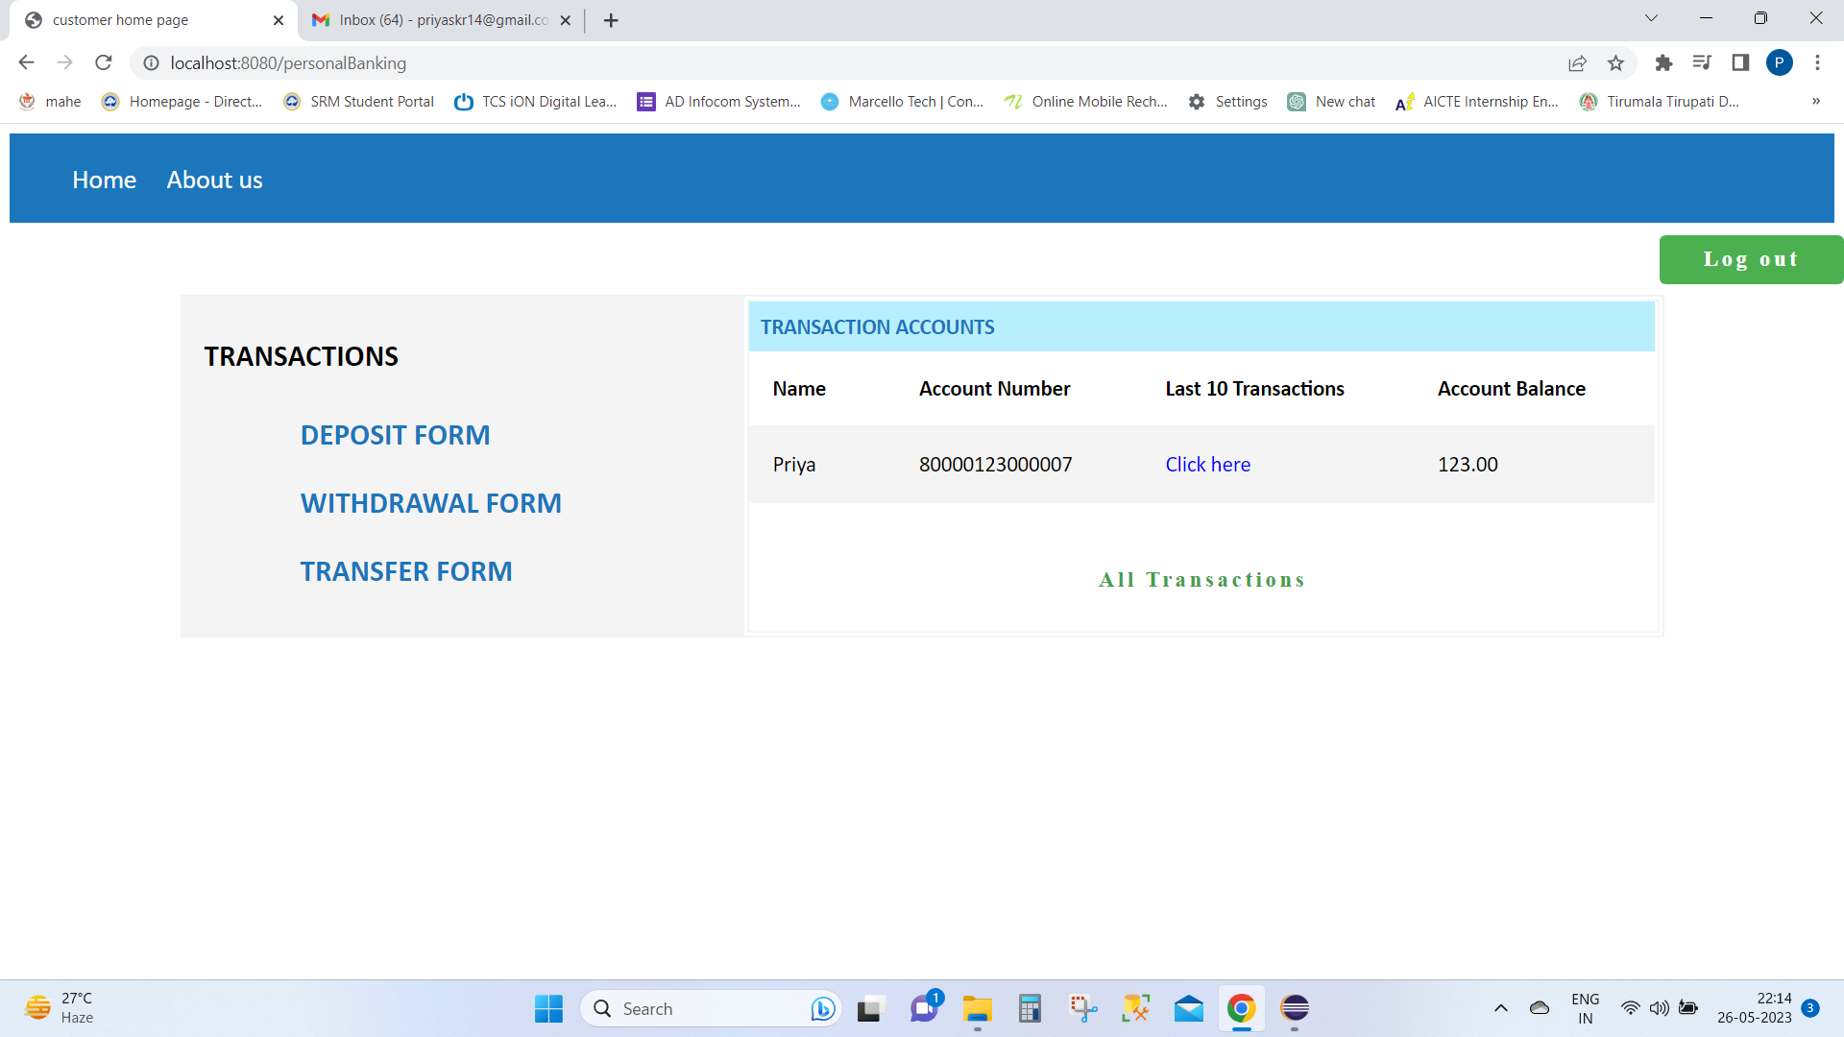Click here to view last 10 transactions
Image resolution: width=1844 pixels, height=1037 pixels.
pos(1207,464)
